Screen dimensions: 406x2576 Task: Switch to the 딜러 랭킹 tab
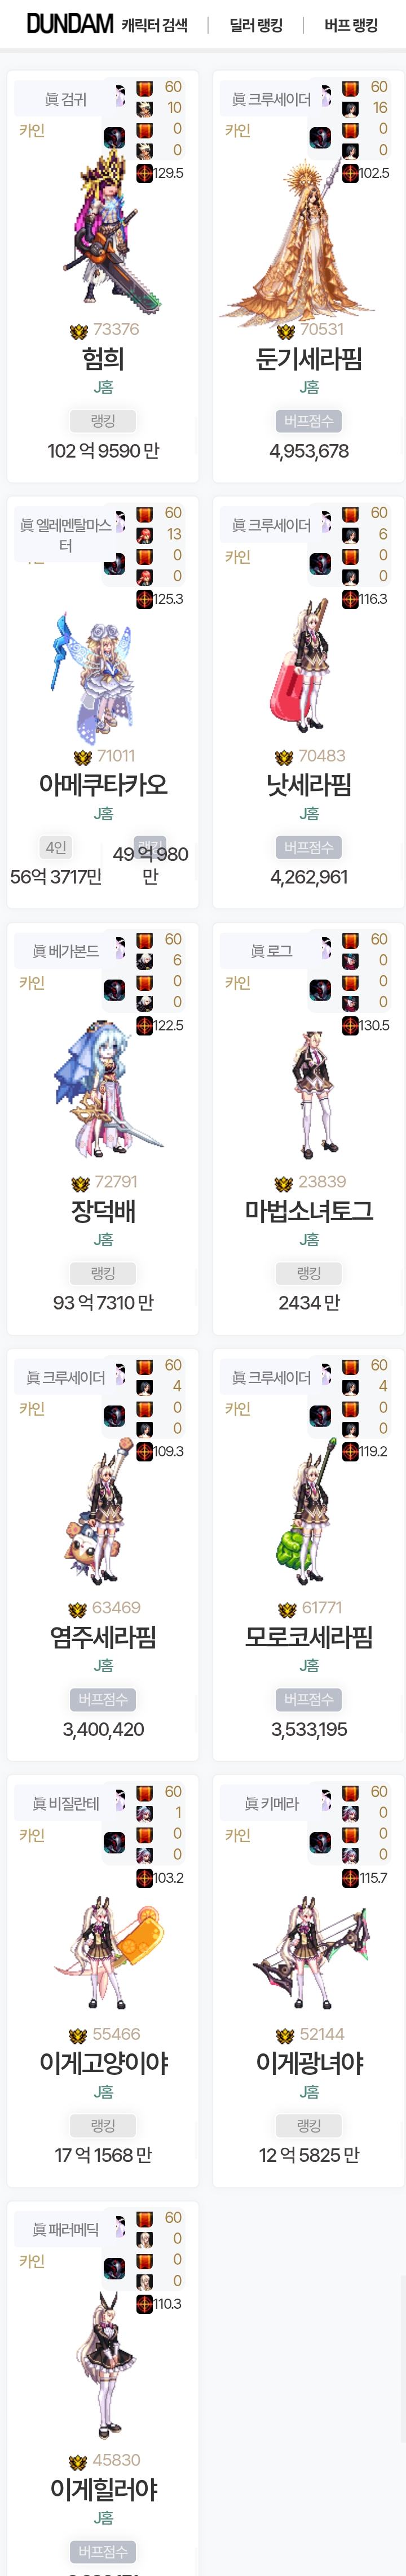(x=255, y=25)
